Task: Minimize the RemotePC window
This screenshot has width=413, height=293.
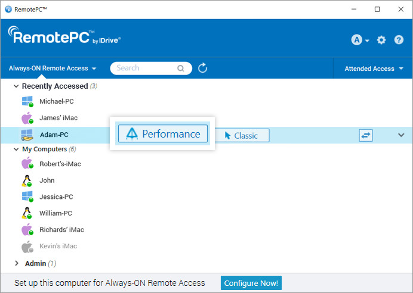Action: [x=354, y=10]
